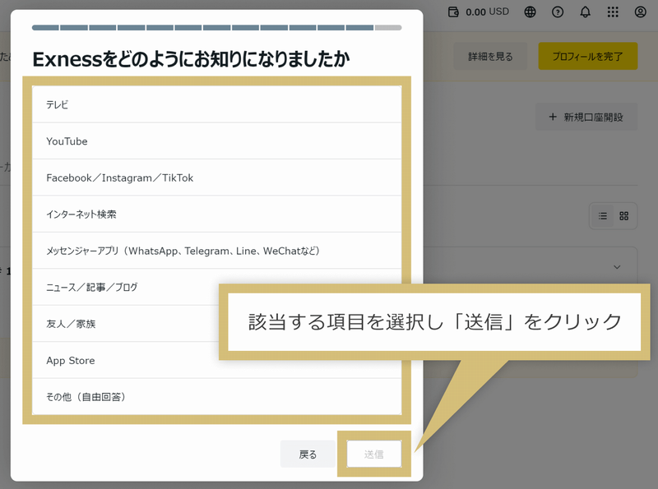Click the 戻る button

(308, 454)
